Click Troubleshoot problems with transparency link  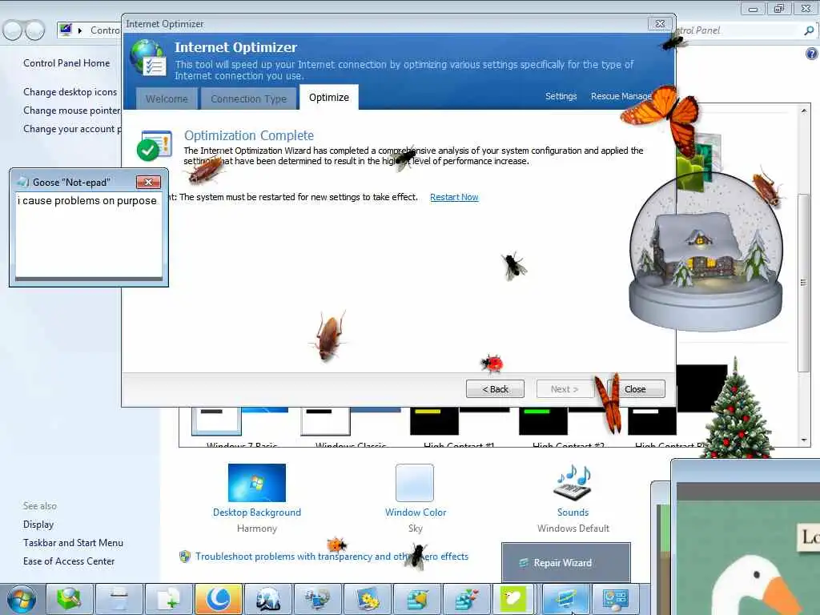point(332,557)
